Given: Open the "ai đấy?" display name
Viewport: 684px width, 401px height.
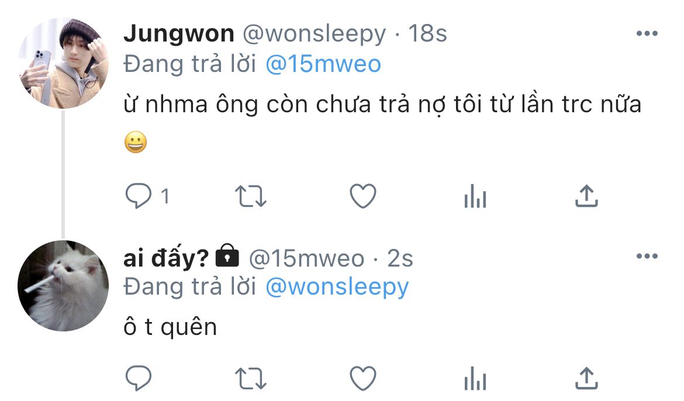Looking at the screenshot, I should coord(166,257).
